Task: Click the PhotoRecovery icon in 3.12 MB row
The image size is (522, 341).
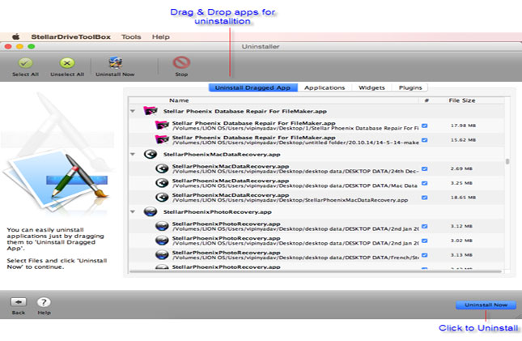Action: (162, 226)
